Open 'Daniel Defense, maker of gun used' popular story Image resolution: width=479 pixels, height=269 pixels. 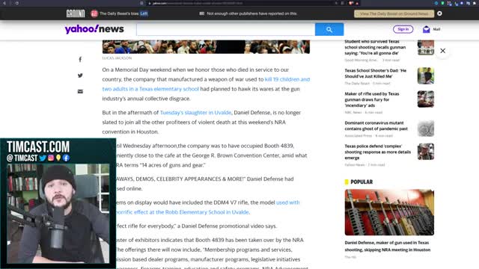388,246
